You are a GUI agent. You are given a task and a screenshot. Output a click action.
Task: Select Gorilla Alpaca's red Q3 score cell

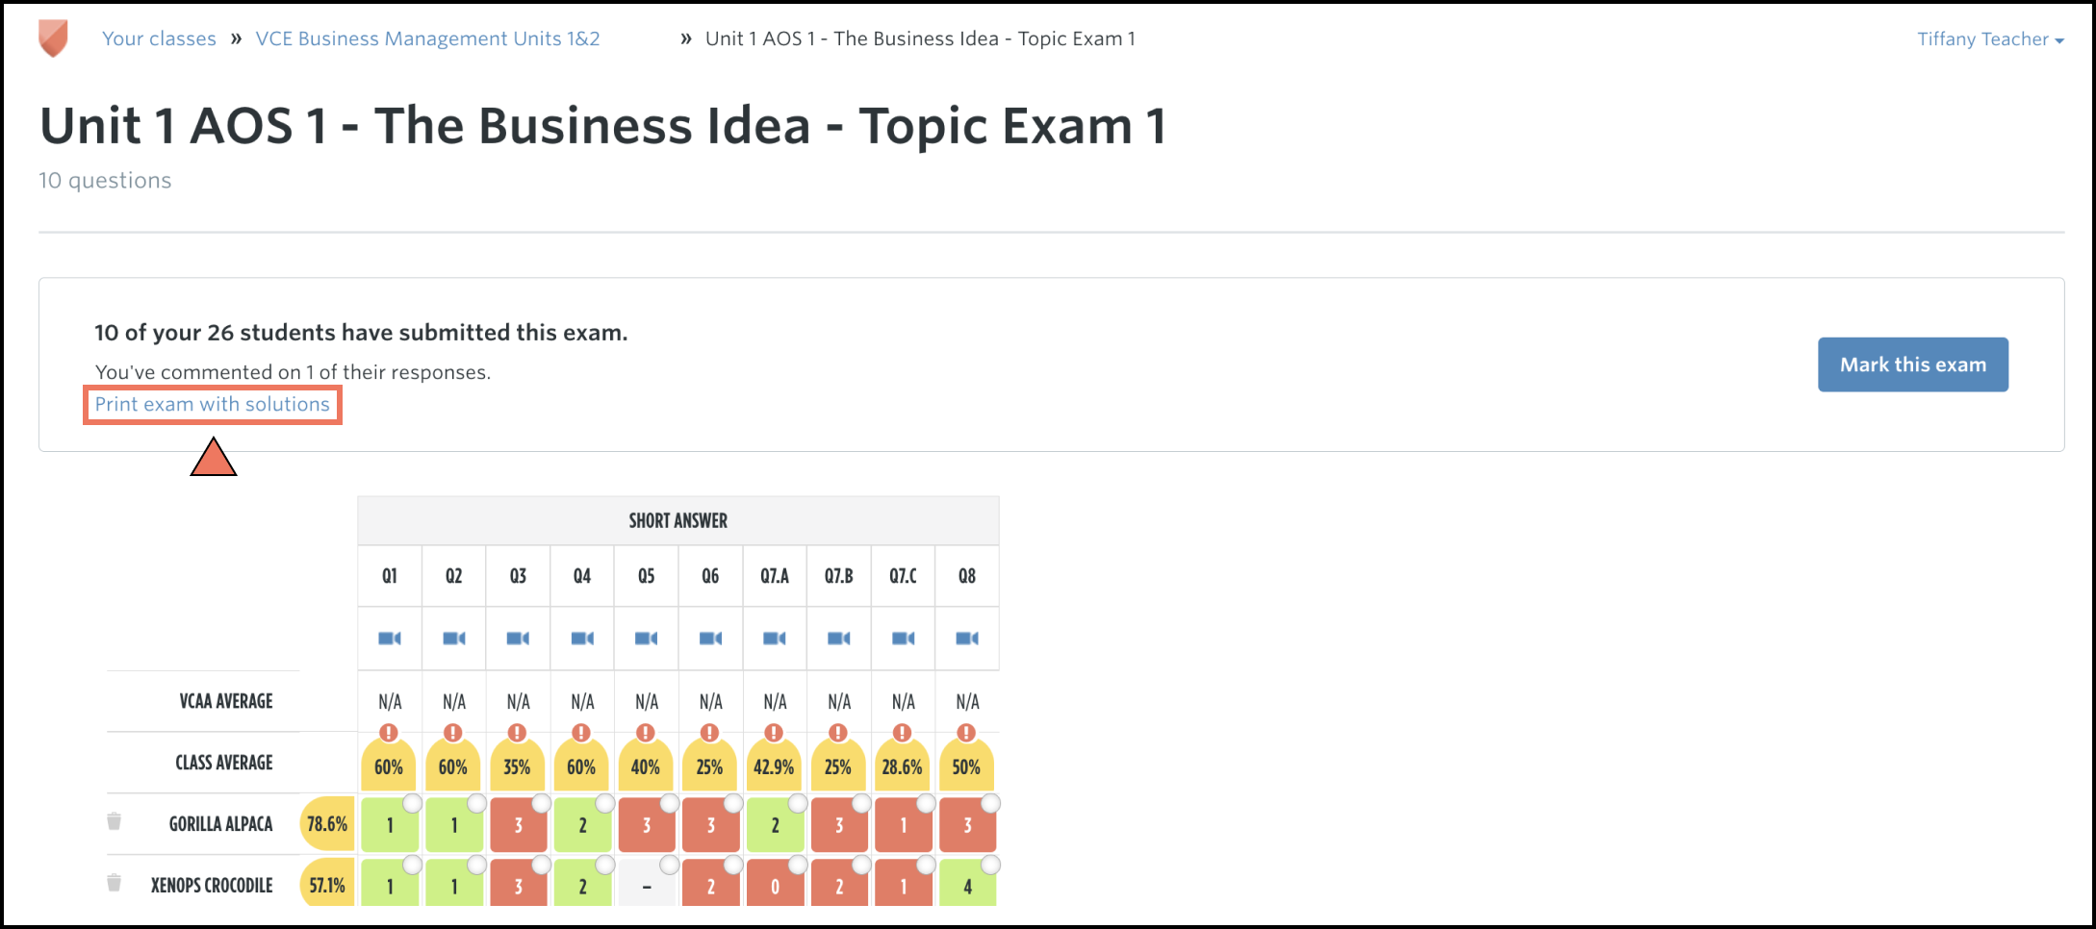coord(518,825)
